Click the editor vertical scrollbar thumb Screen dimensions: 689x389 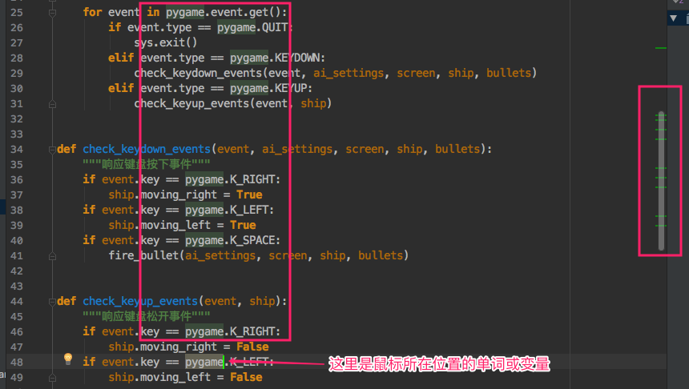661,181
